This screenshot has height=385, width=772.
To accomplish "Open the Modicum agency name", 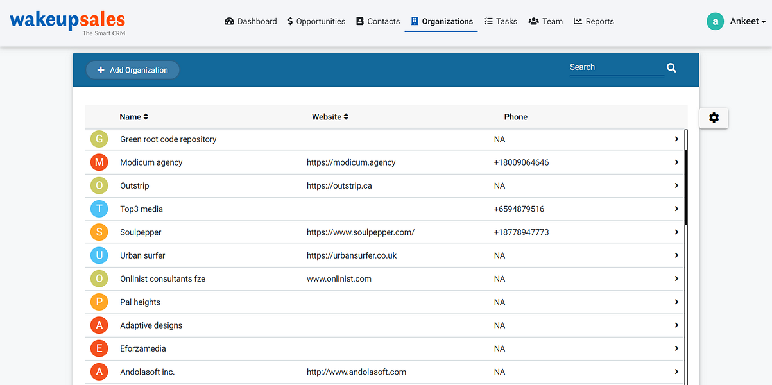I will point(151,162).
